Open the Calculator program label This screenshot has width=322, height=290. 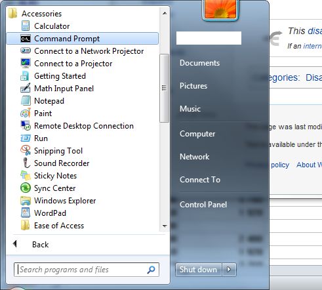point(52,26)
